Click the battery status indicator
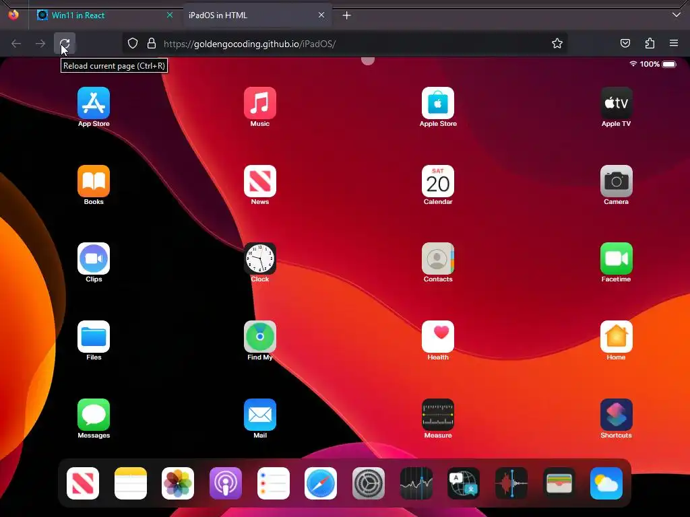This screenshot has height=517, width=690. (669, 64)
